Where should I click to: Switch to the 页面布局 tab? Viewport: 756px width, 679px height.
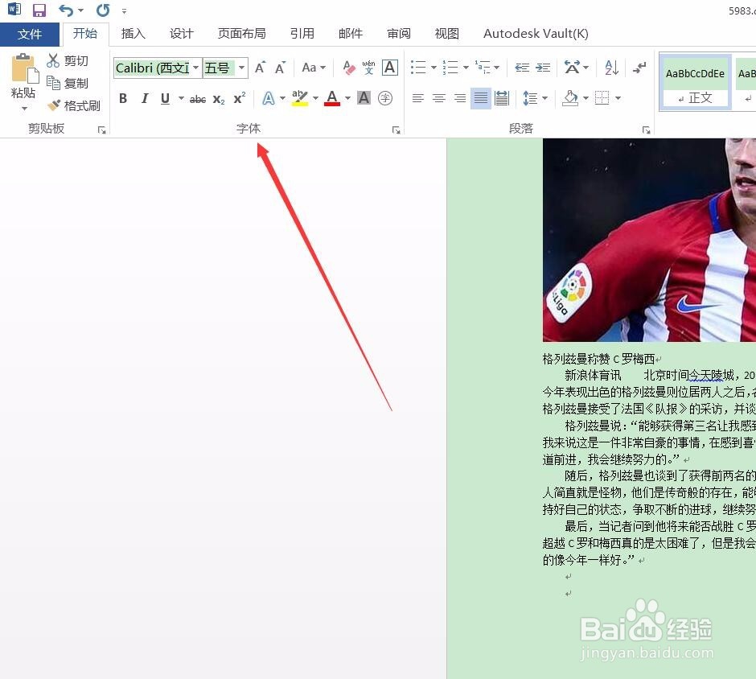tap(241, 34)
